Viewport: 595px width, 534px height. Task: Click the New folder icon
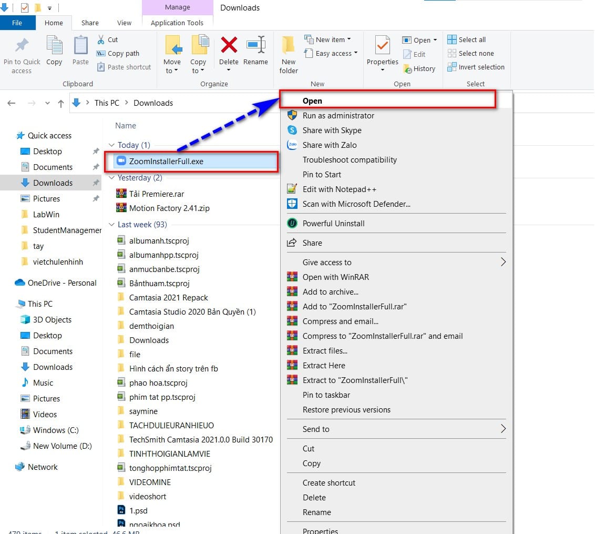click(x=289, y=46)
